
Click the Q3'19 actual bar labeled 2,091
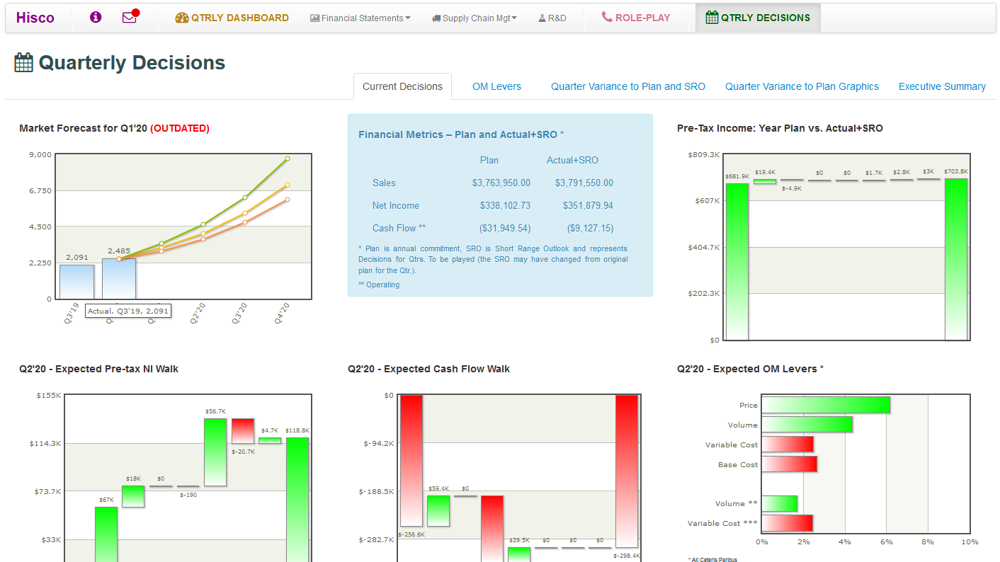[x=76, y=281]
